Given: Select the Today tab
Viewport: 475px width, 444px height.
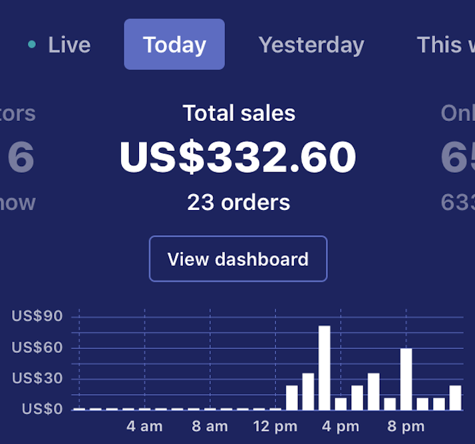Looking at the screenshot, I should point(174,45).
